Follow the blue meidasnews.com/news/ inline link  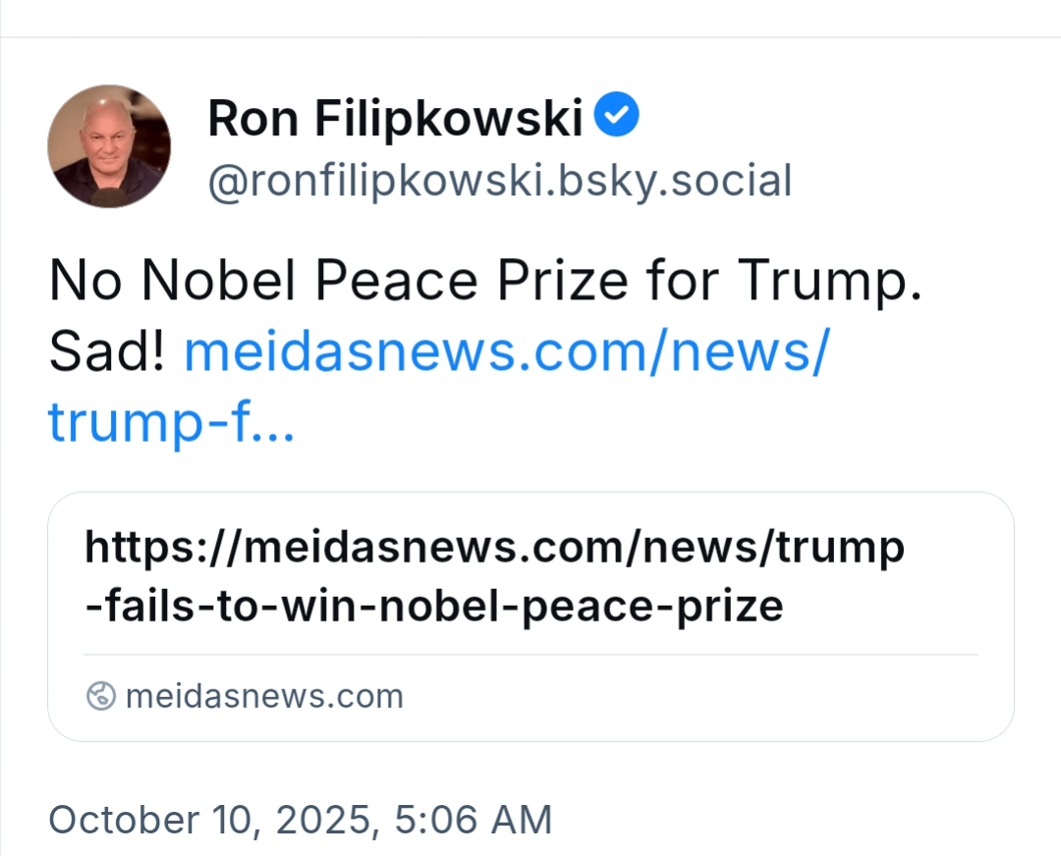[506, 351]
